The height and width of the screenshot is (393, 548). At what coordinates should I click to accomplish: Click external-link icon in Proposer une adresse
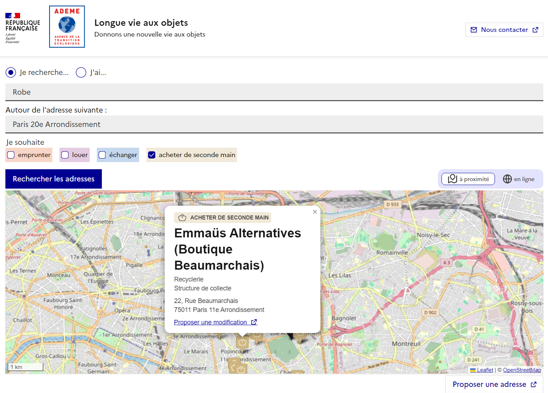(534, 384)
